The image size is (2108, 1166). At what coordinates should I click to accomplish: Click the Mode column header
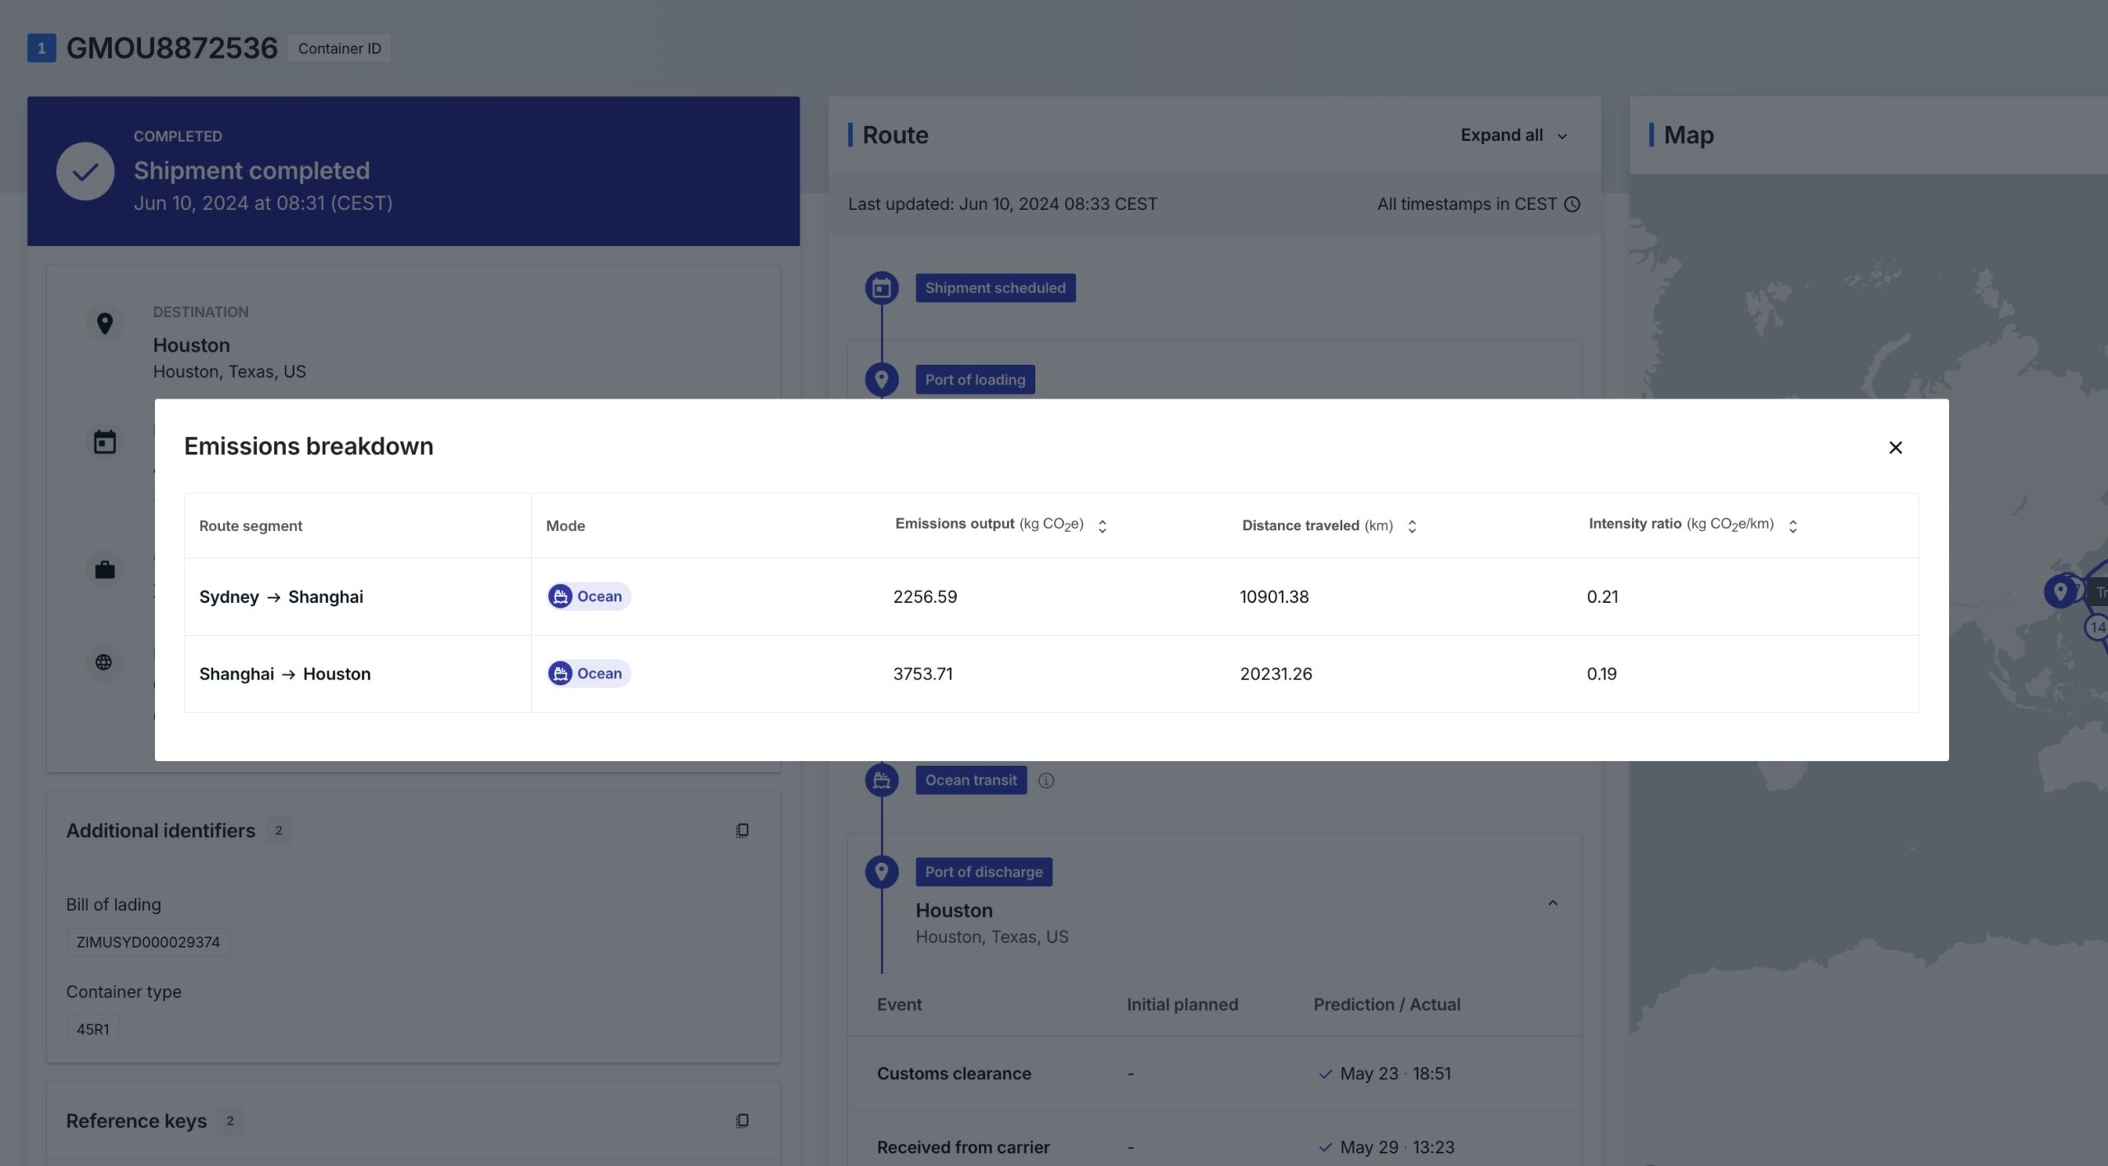click(565, 525)
